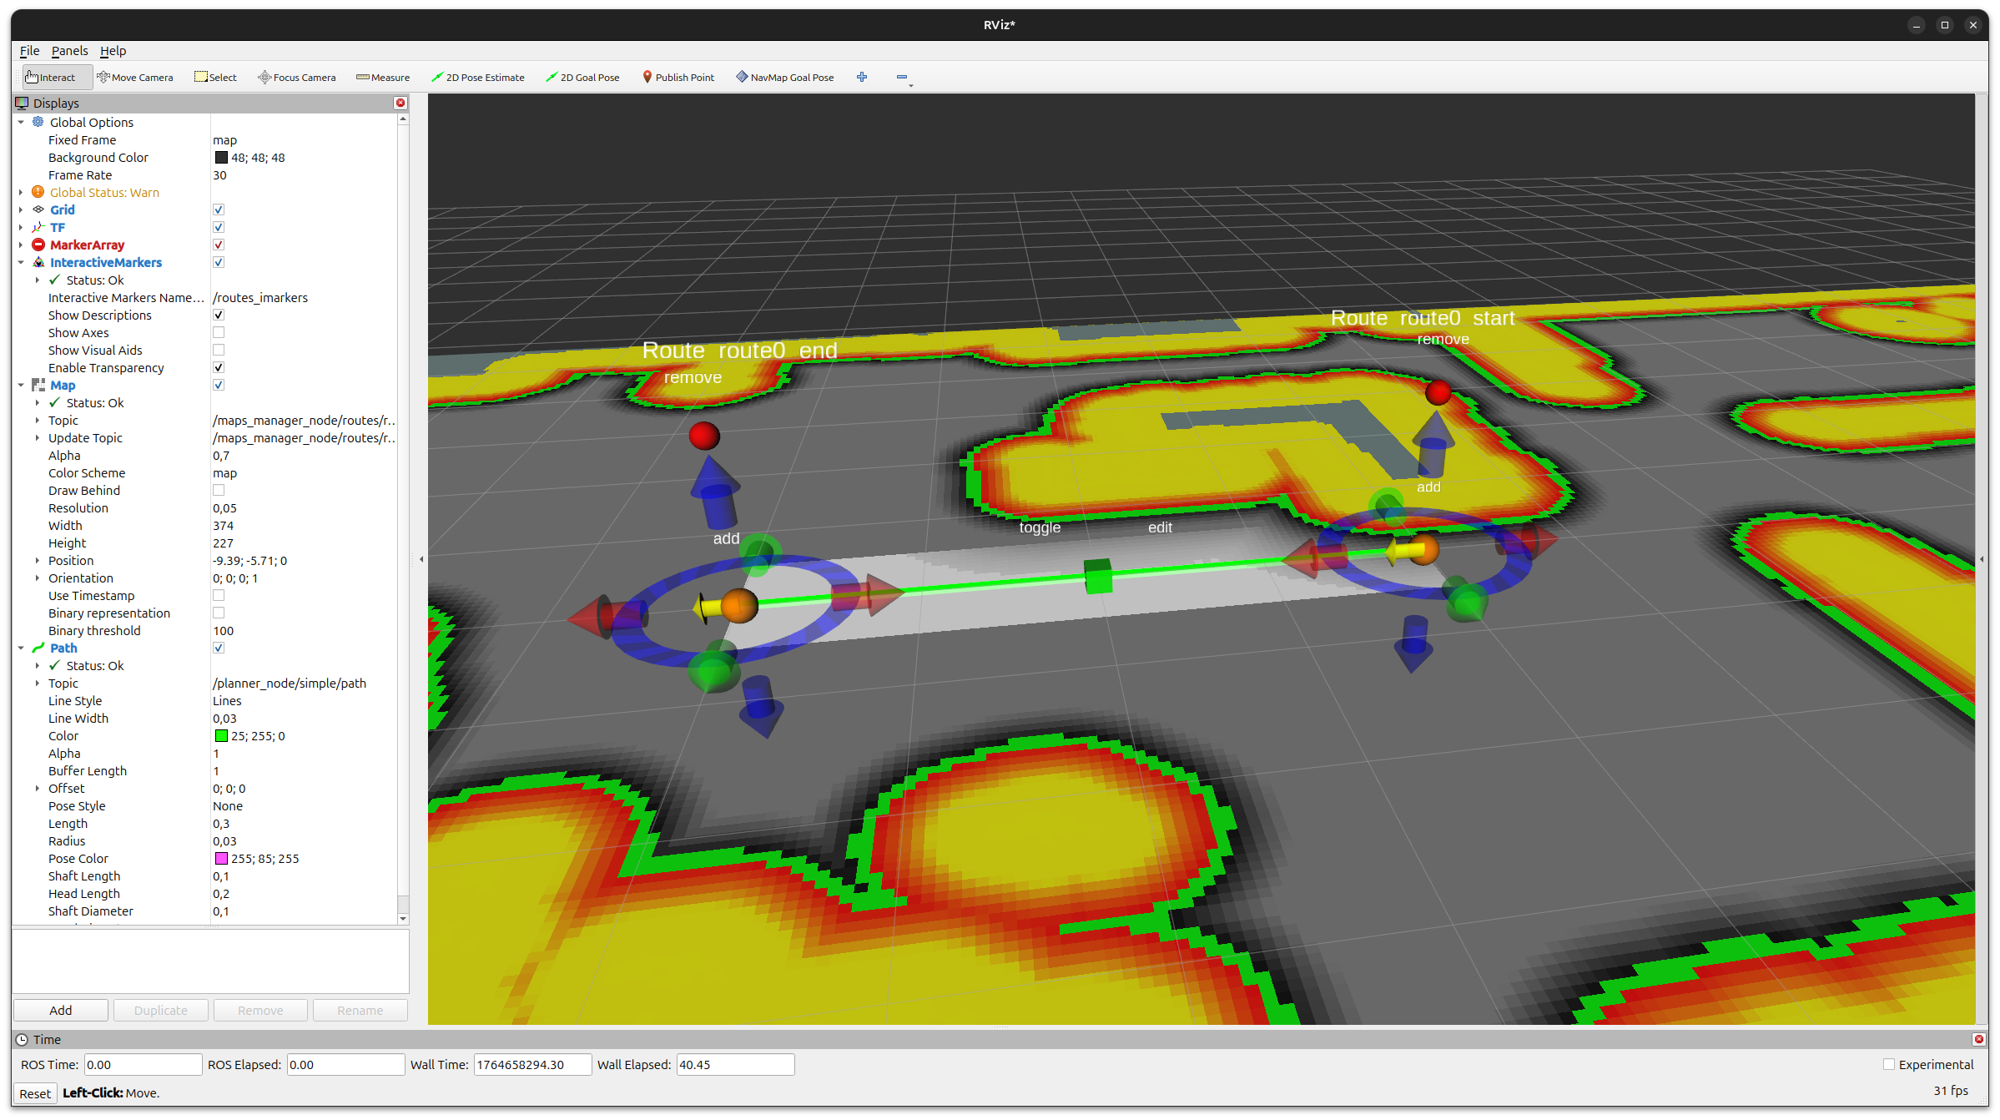
Task: Enable the Show Axes checkbox
Action: click(x=219, y=333)
